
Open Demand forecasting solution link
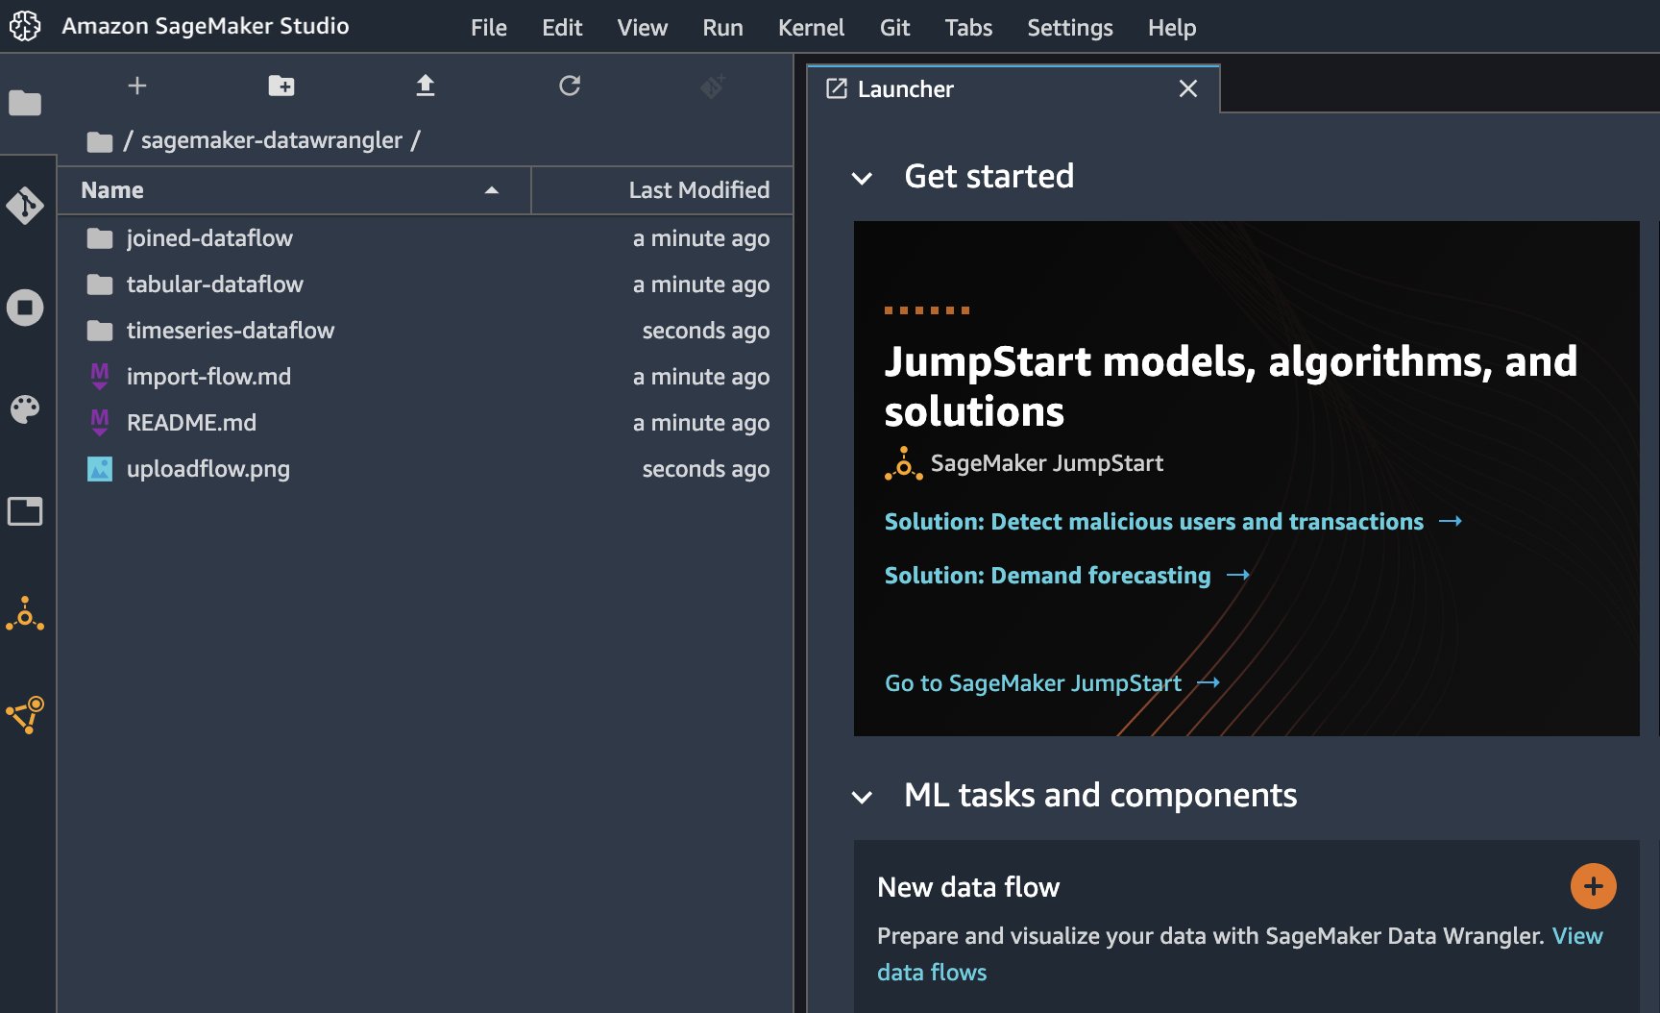[1047, 575]
